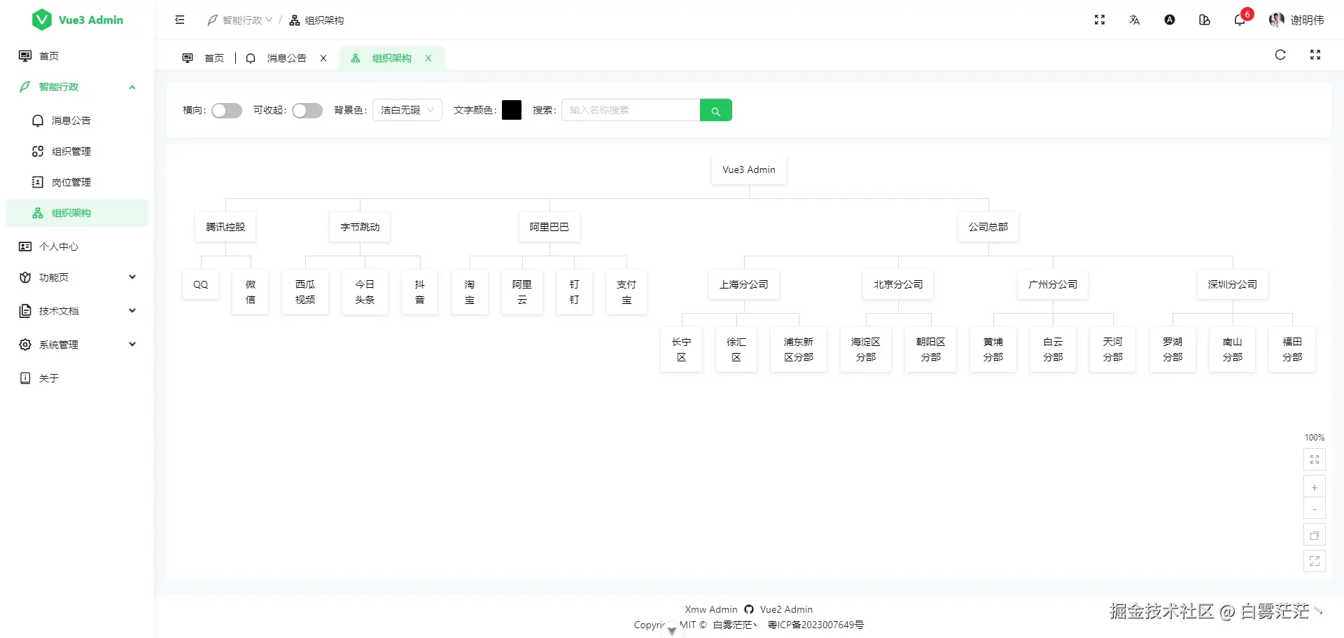Click the copy icon in chart controls

click(x=1315, y=536)
